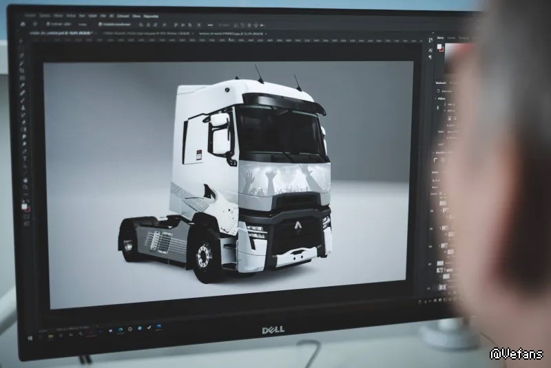Select the Eyedropper tool

tap(23, 85)
